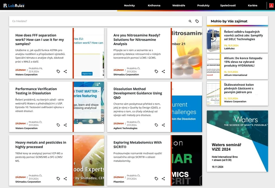
Task: Click the LabRulez logo
Action: pyautogui.click(x=14, y=5)
